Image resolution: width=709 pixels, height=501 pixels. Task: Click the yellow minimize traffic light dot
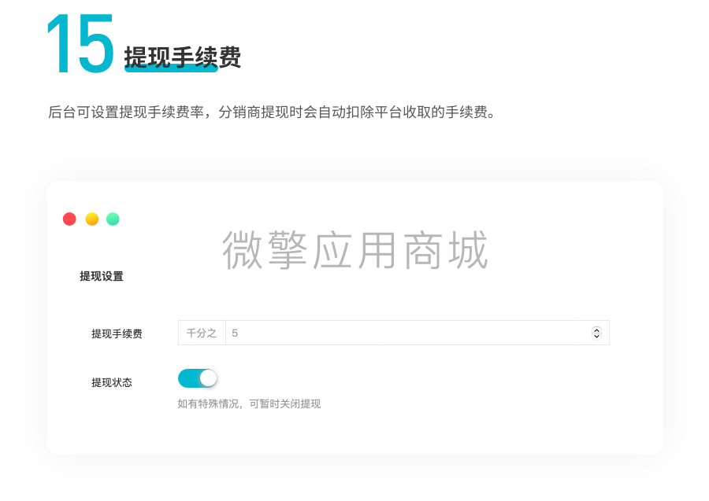coord(91,219)
